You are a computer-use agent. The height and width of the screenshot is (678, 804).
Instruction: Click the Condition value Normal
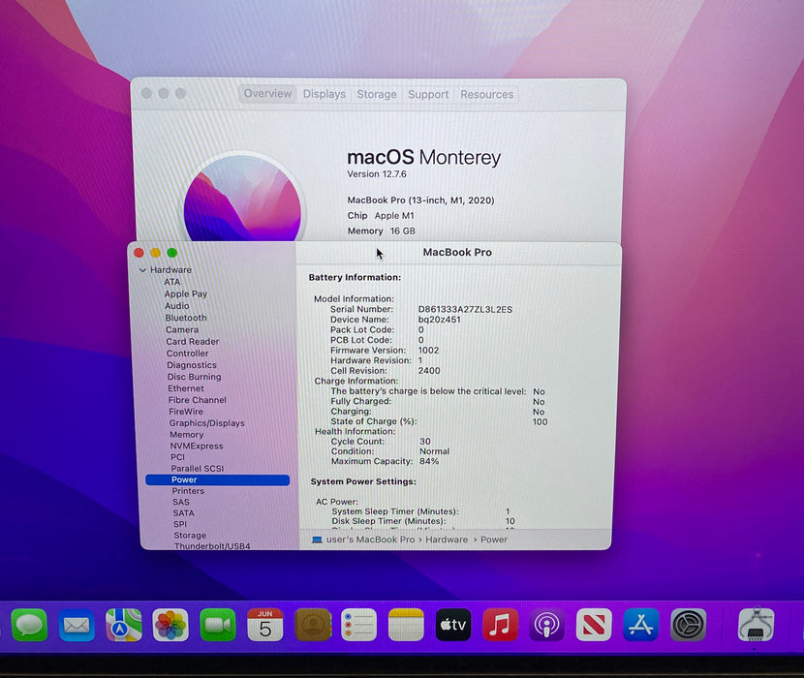[434, 451]
